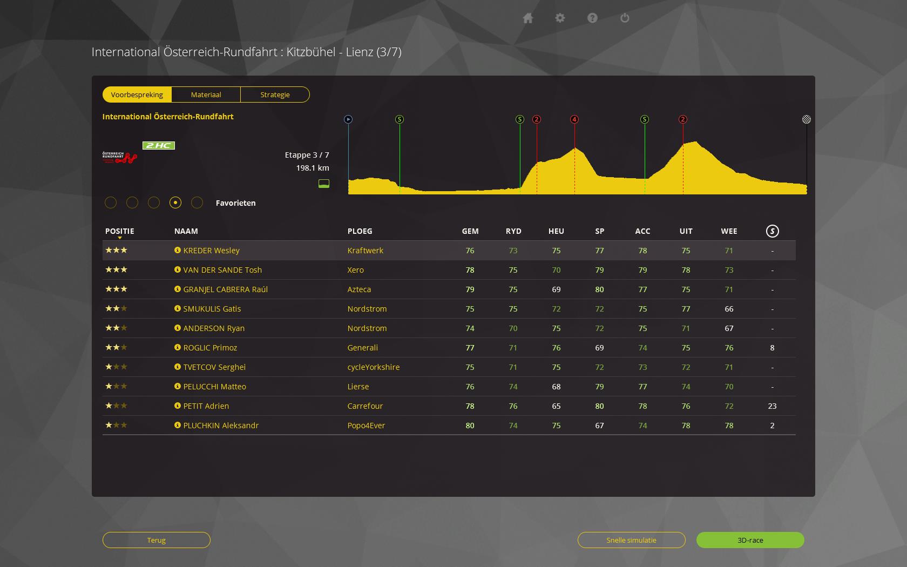This screenshot has height=567, width=907.
Task: Sort table by ACC column
Action: point(642,231)
